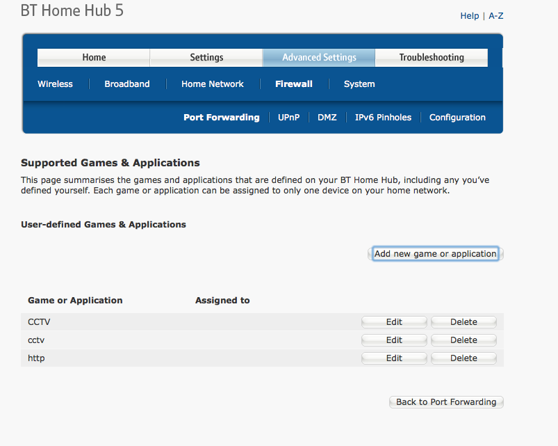
Task: Switch to the Troubleshooting tab
Action: [431, 57]
